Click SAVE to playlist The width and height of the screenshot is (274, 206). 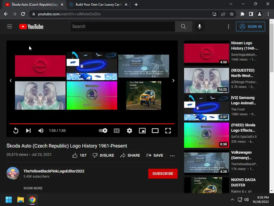[x=154, y=155]
